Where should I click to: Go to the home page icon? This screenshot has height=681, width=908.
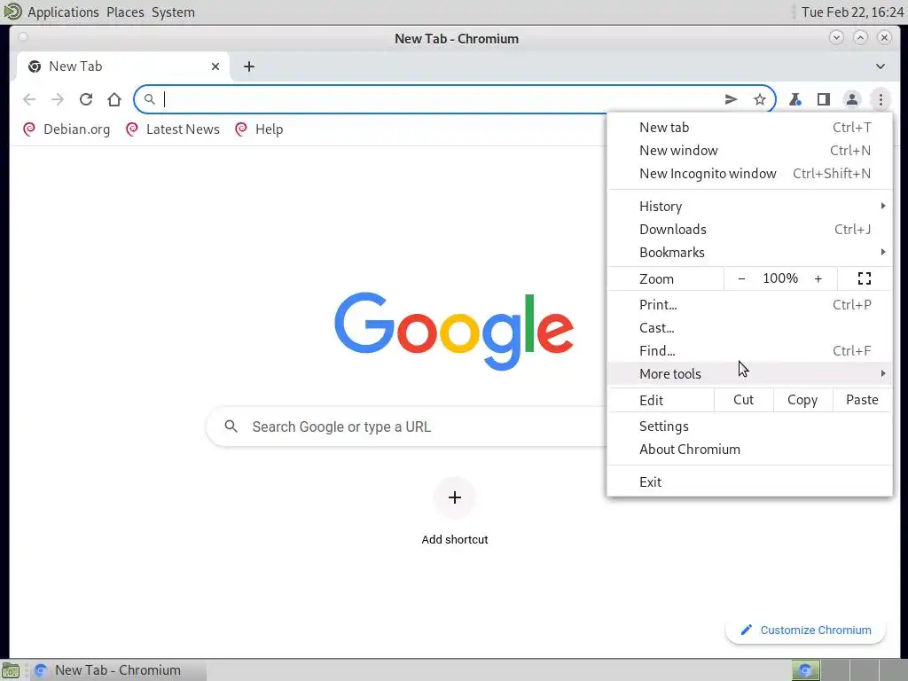[x=114, y=99]
